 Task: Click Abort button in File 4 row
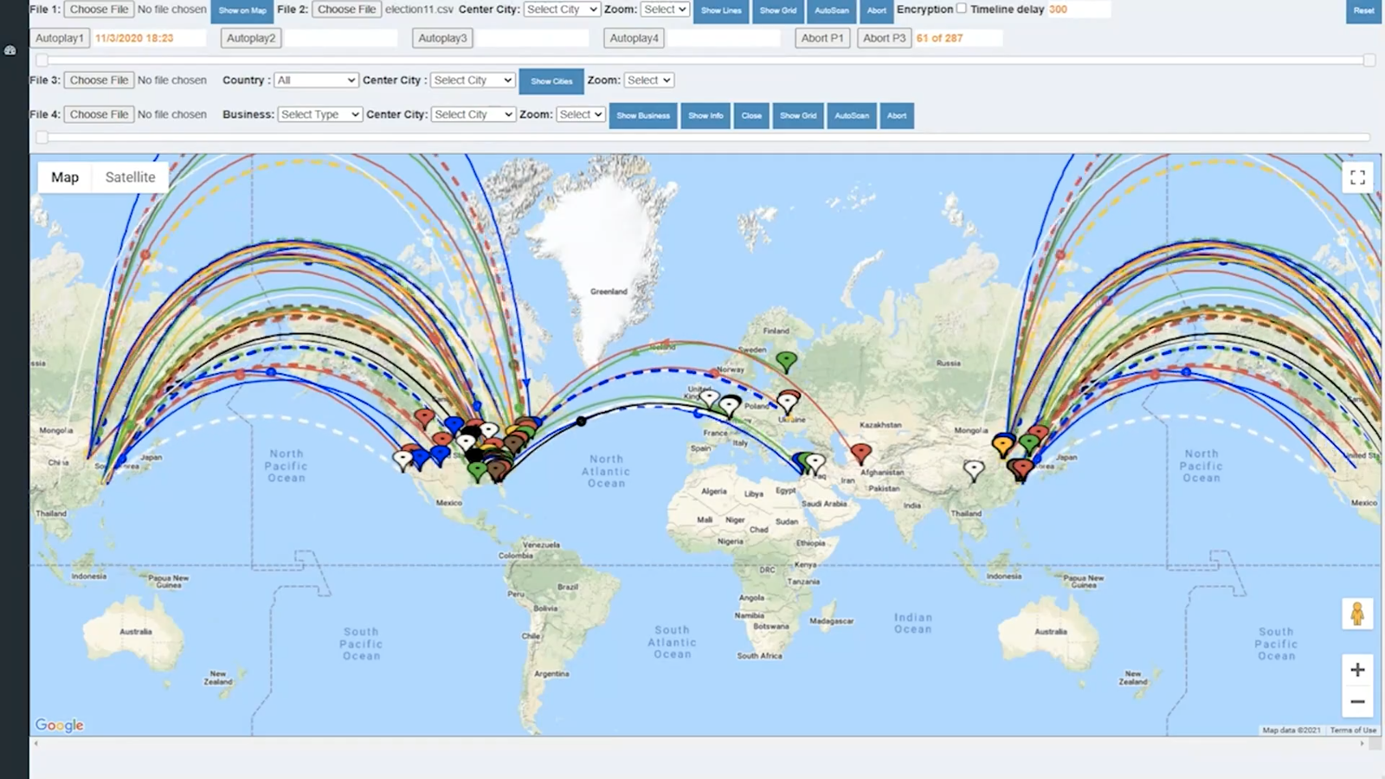coord(897,116)
